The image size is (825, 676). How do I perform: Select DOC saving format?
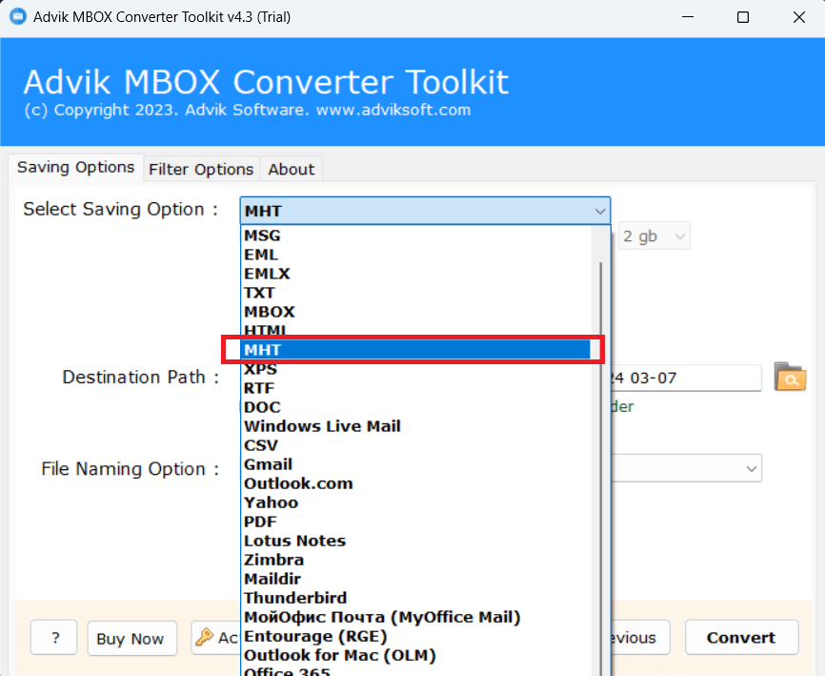click(x=415, y=407)
